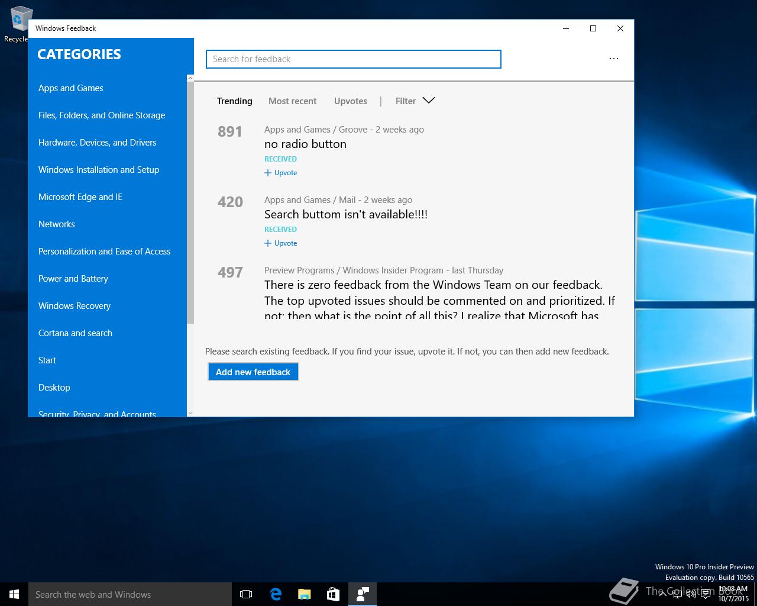Click the volume icon in system tray
Image resolution: width=757 pixels, height=606 pixels.
point(691,594)
